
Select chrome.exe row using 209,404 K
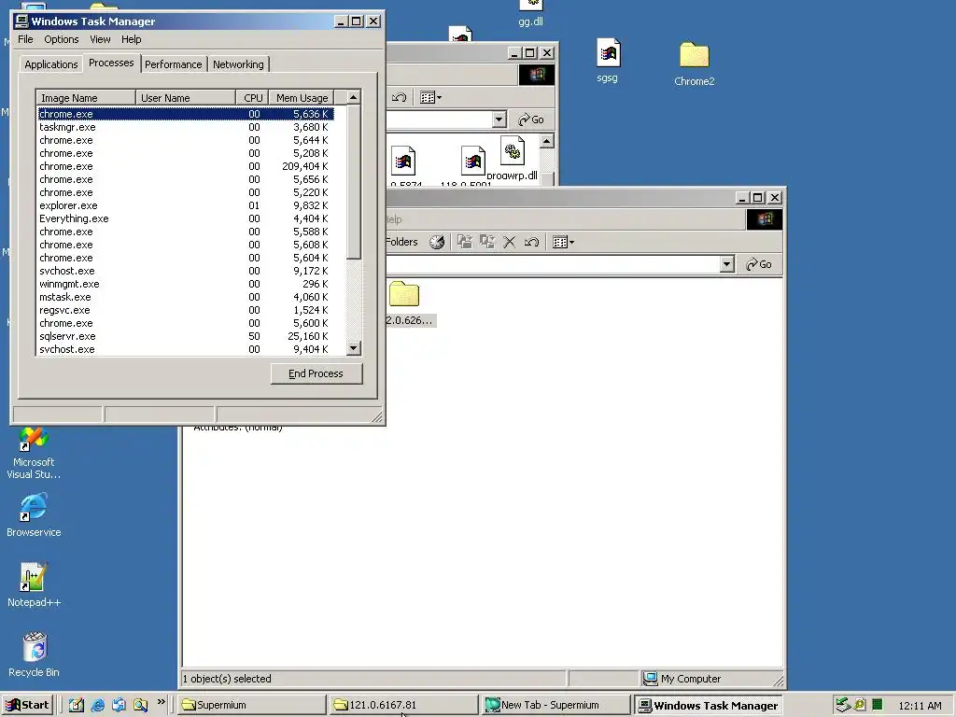(x=186, y=166)
